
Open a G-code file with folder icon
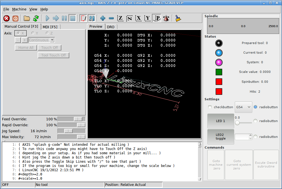(27, 18)
